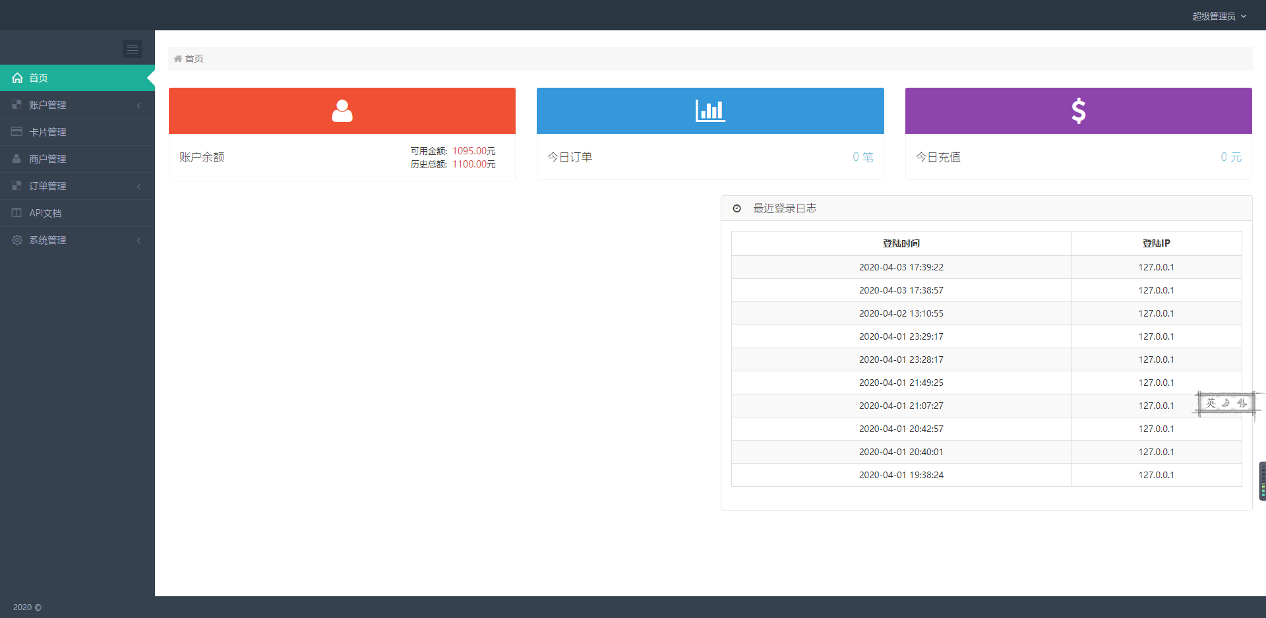The width and height of the screenshot is (1266, 618).
Task: Click the 订单管理 sidebar icon
Action: pyautogui.click(x=16, y=186)
